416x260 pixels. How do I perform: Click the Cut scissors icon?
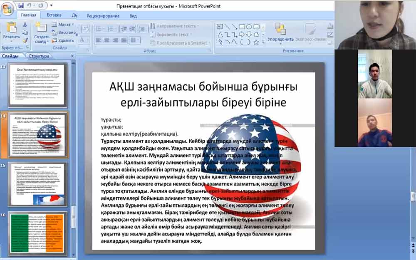pos(25,25)
